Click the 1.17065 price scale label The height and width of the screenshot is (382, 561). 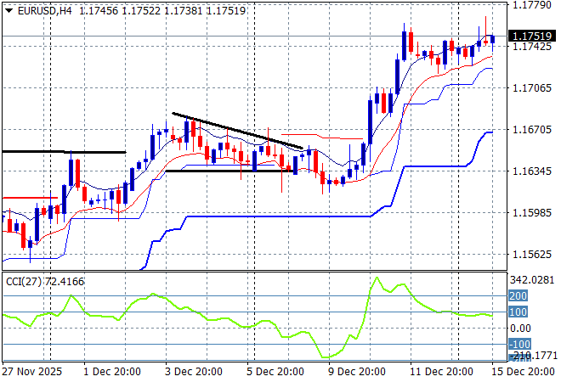pos(531,88)
